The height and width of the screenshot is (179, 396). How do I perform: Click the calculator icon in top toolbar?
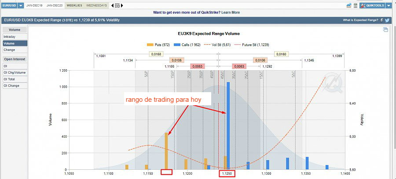(356, 5)
